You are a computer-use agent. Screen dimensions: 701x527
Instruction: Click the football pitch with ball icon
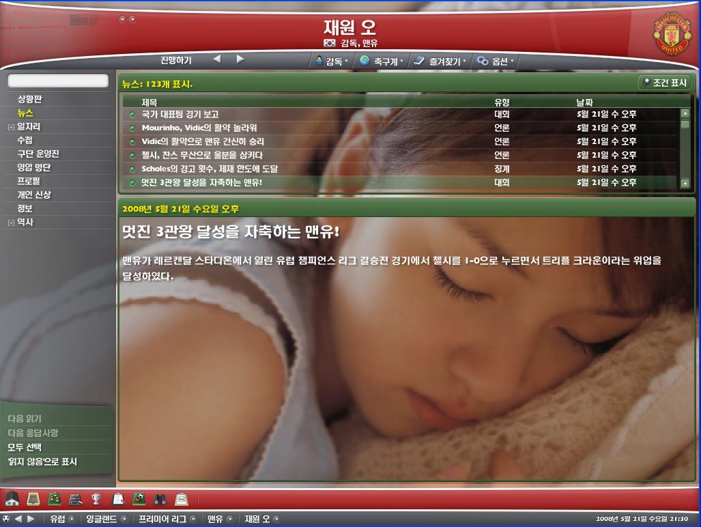click(x=139, y=499)
